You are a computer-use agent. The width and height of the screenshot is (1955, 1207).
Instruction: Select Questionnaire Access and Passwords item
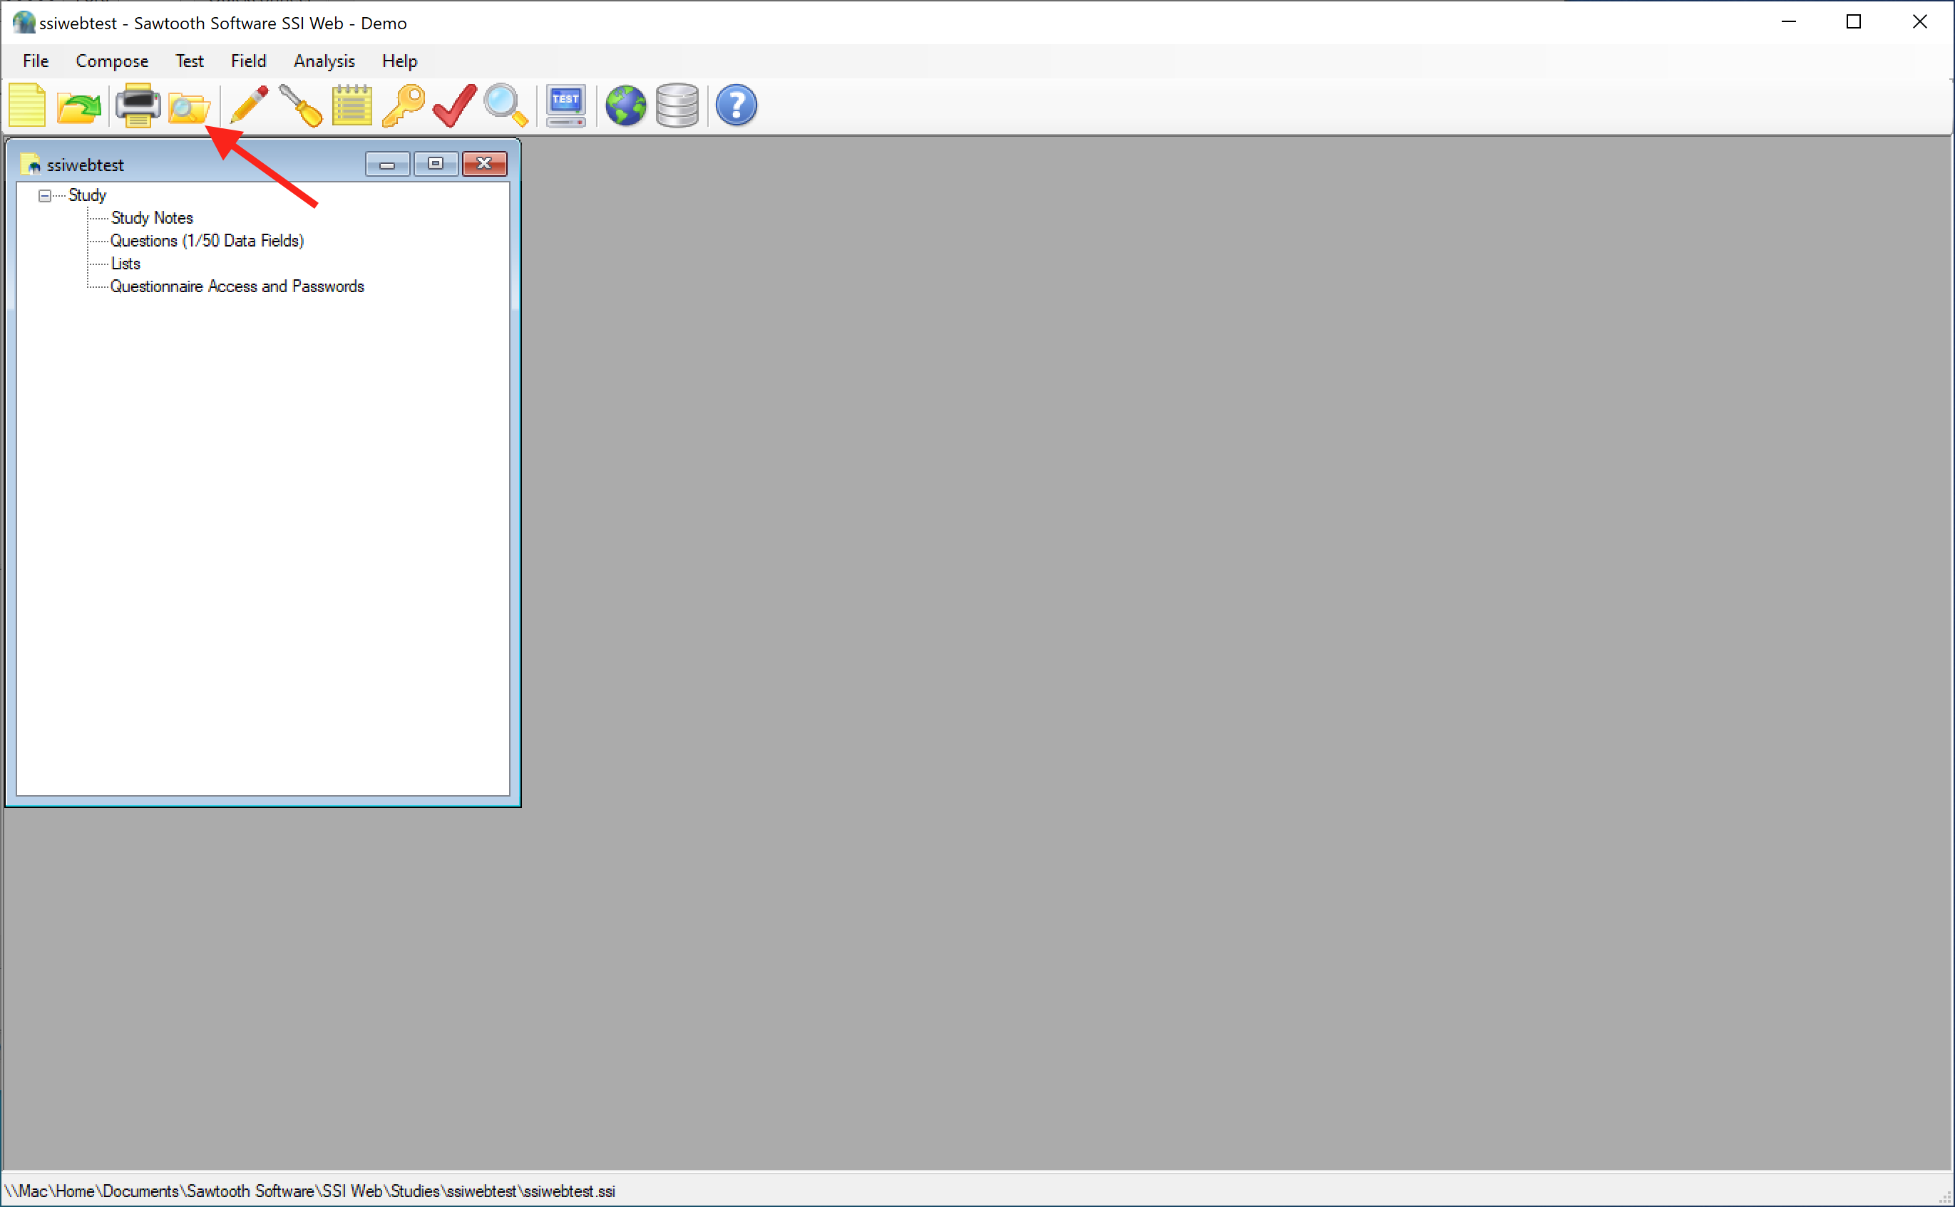(237, 286)
